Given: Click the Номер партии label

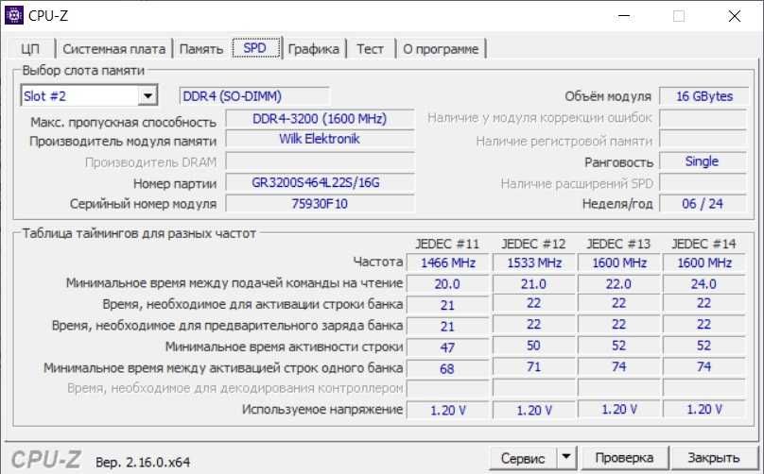Looking at the screenshot, I should pos(175,183).
